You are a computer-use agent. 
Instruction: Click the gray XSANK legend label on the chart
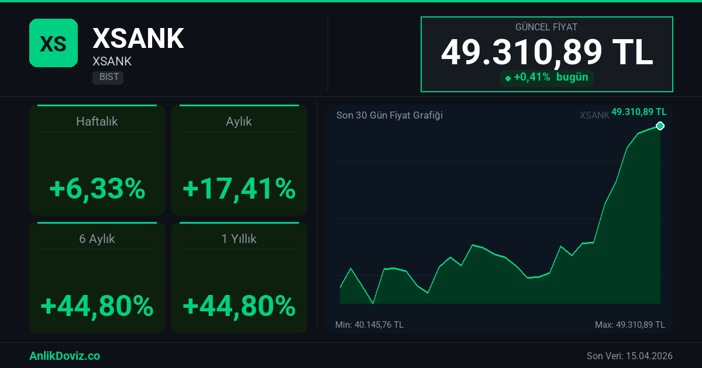coord(594,116)
